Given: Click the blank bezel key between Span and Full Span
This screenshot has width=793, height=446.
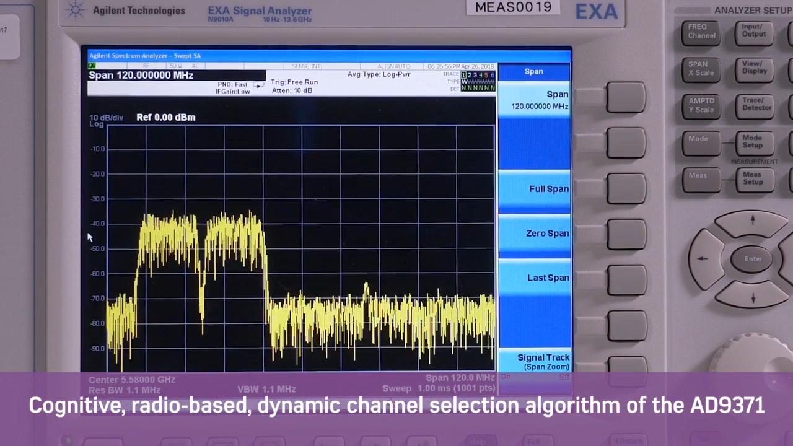Looking at the screenshot, I should coord(626,143).
